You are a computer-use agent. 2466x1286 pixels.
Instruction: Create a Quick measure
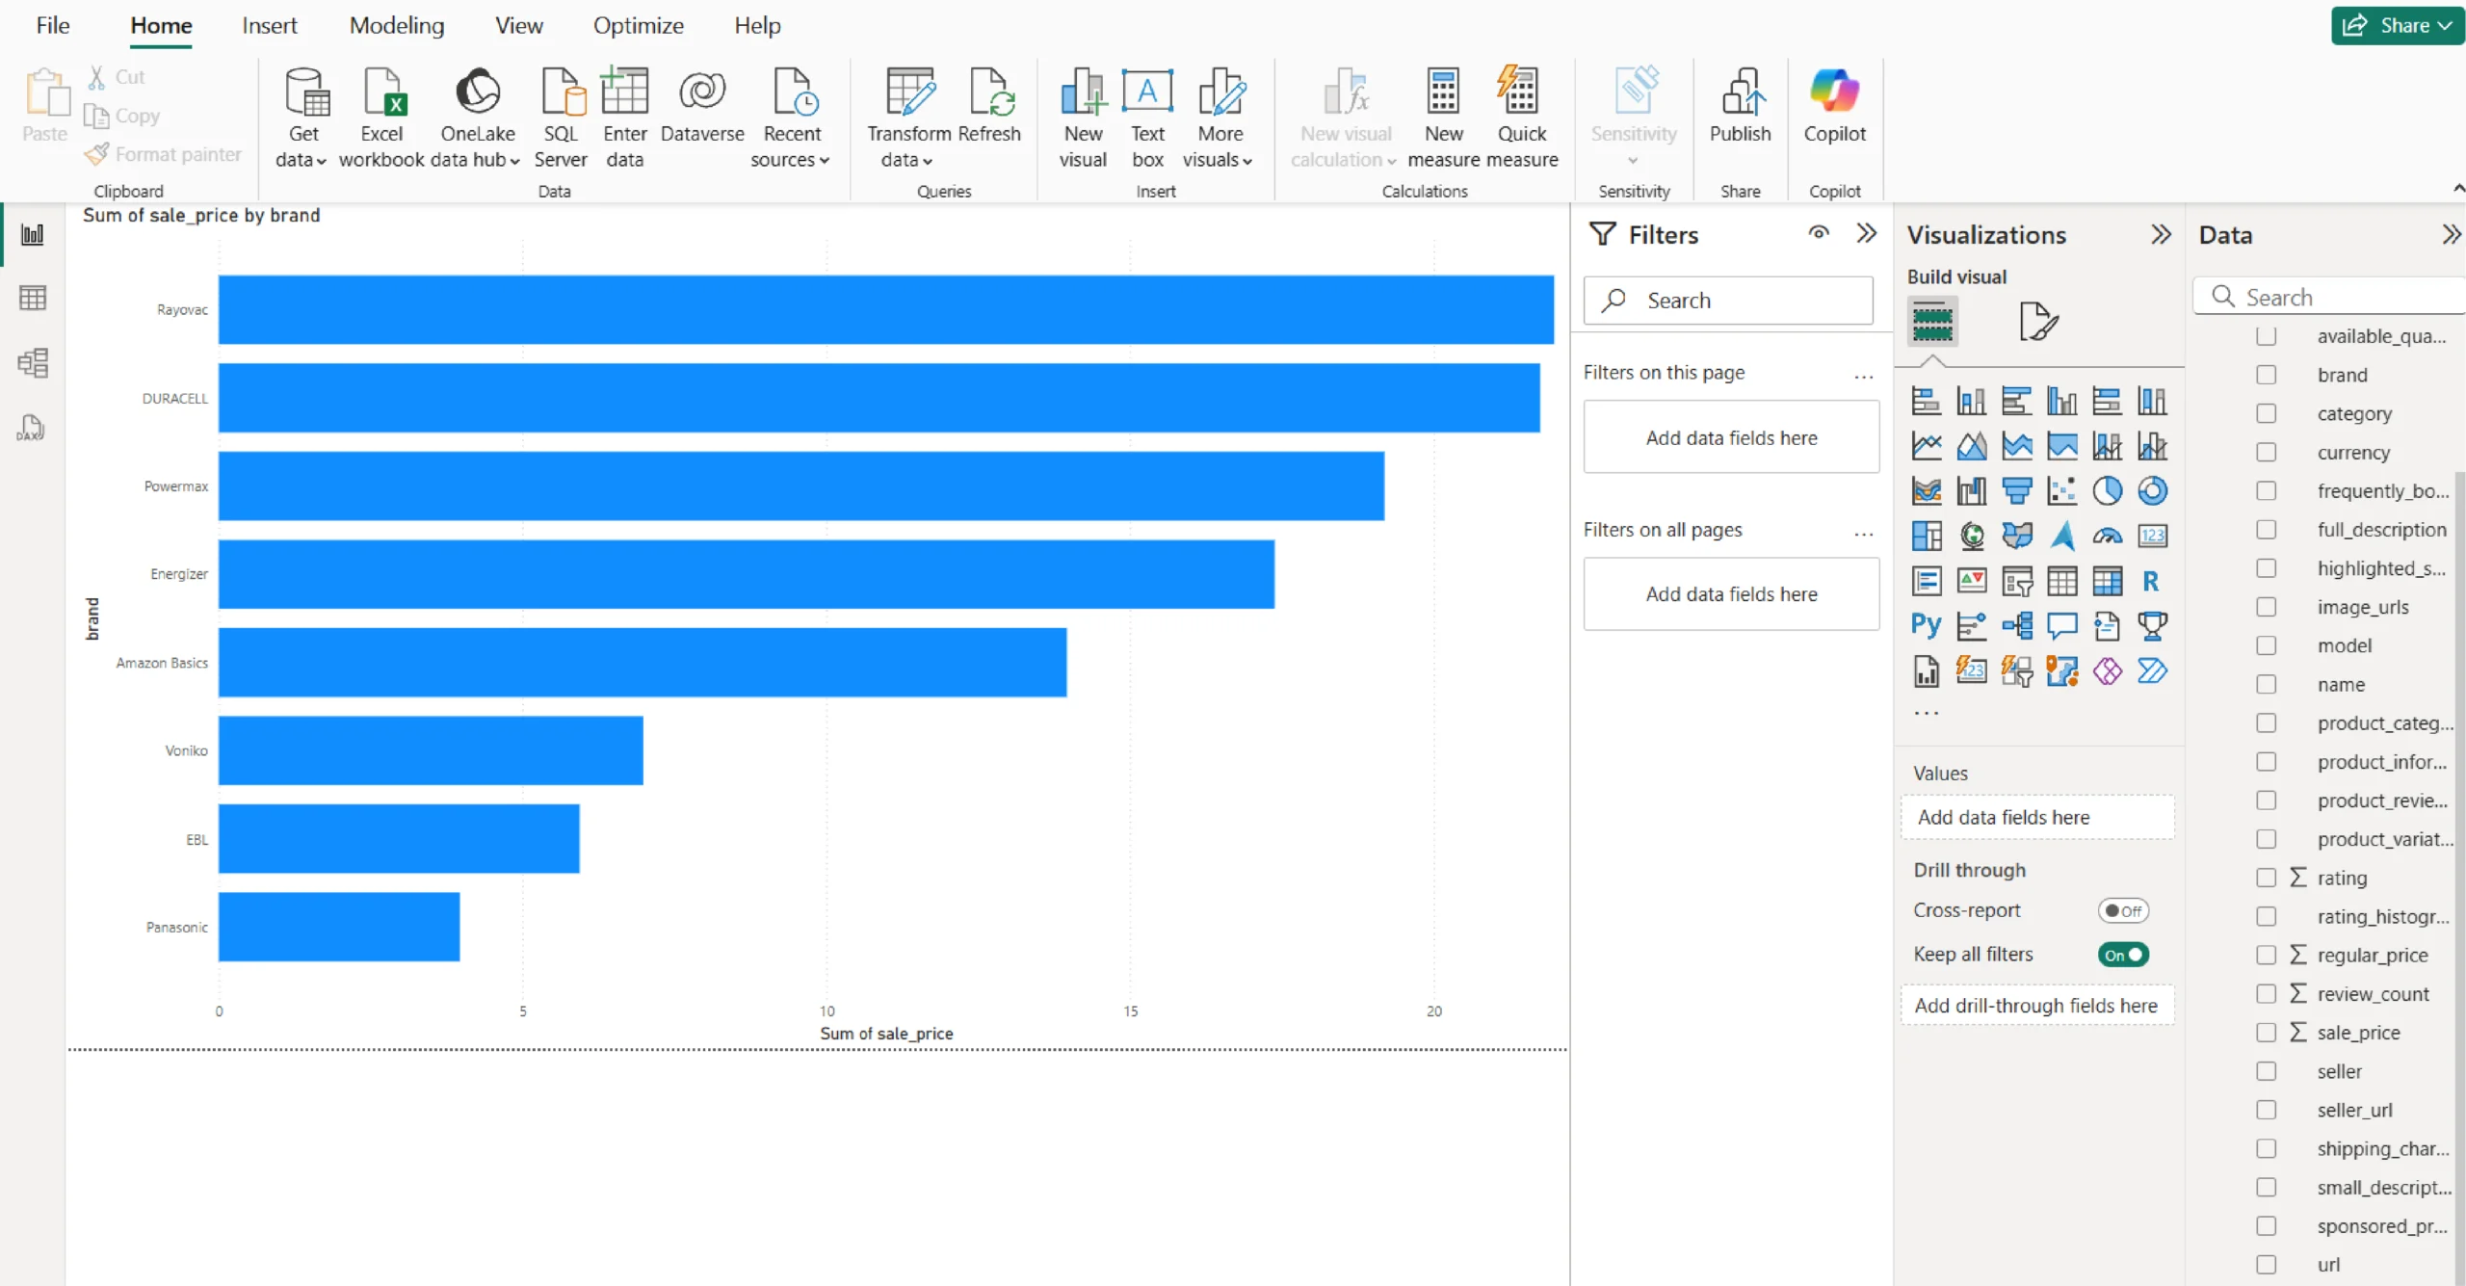(x=1521, y=118)
